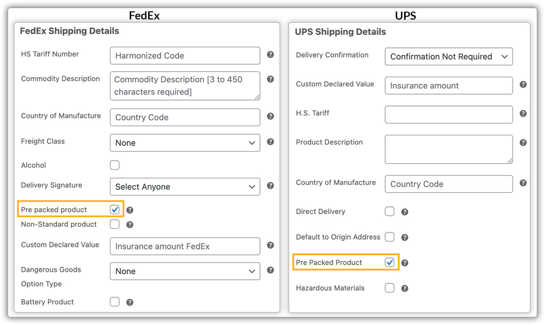Click help icon beside FedEx Freight Class

[270, 142]
